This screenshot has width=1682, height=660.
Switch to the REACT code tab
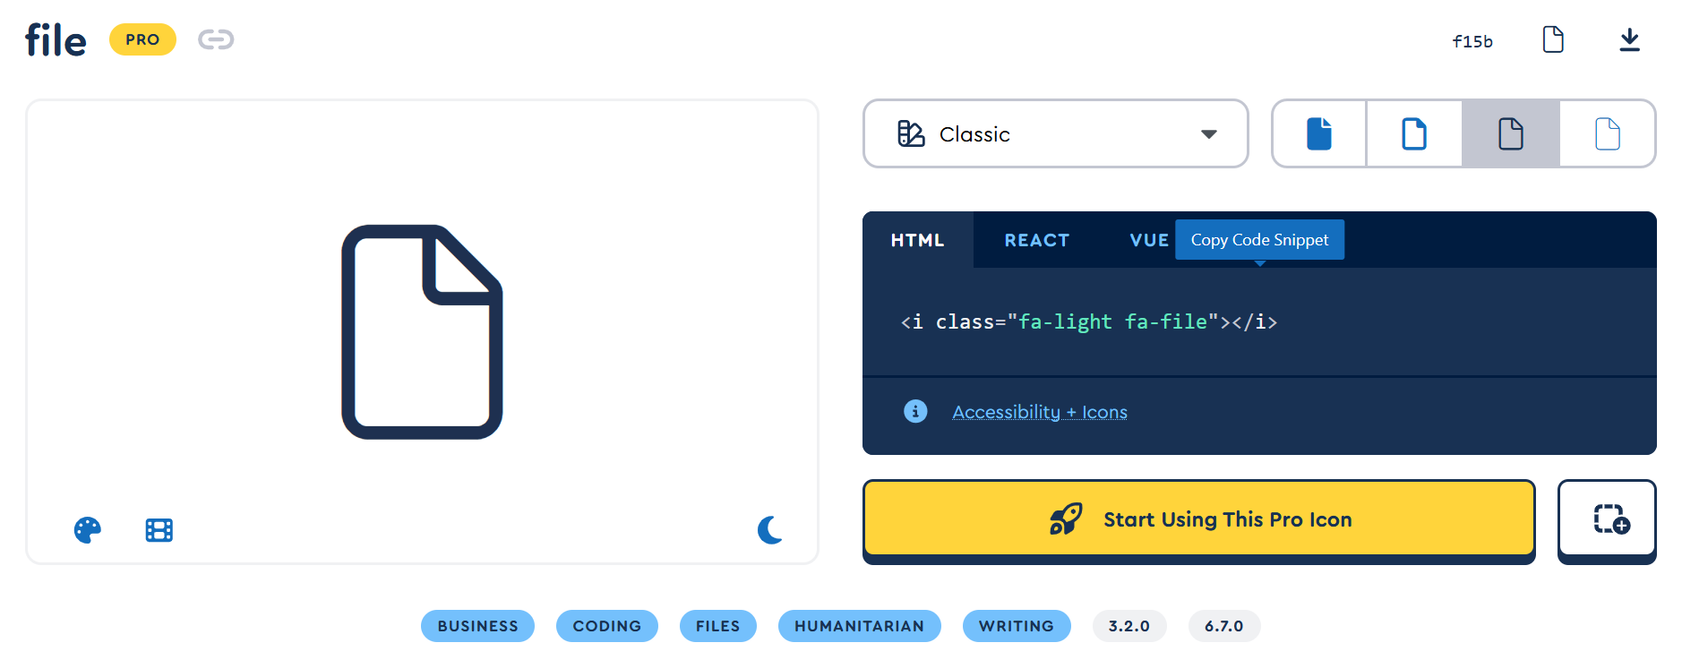(1036, 240)
